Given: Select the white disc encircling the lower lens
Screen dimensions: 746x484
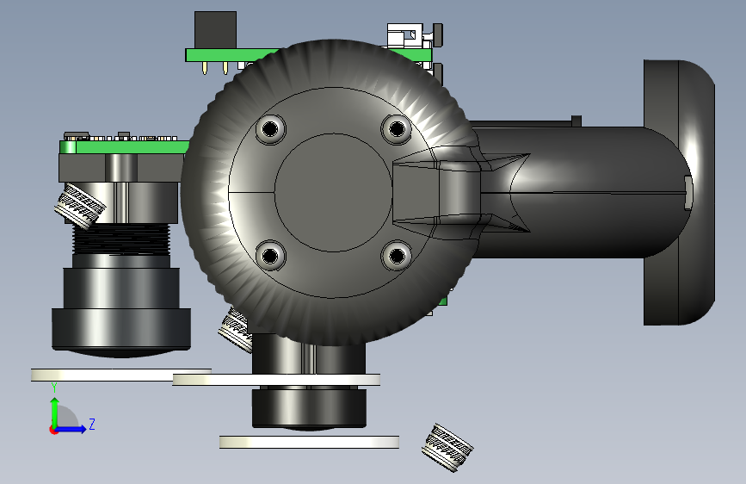Looking at the screenshot, I should click(276, 380).
